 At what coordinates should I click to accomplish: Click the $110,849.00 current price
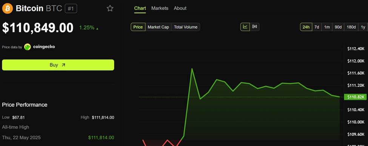(x=38, y=28)
